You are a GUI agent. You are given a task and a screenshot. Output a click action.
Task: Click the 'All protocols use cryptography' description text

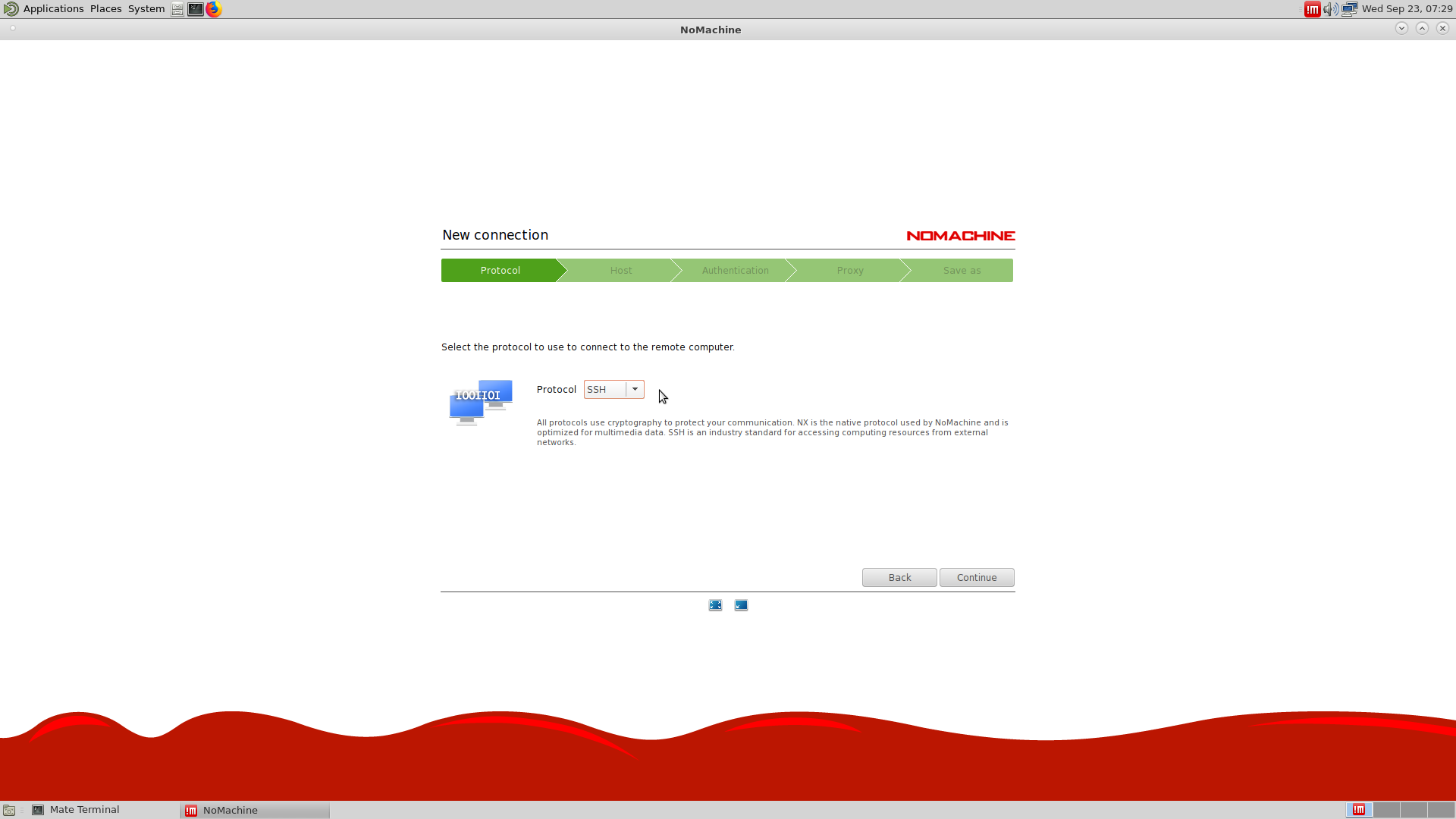pyautogui.click(x=773, y=432)
